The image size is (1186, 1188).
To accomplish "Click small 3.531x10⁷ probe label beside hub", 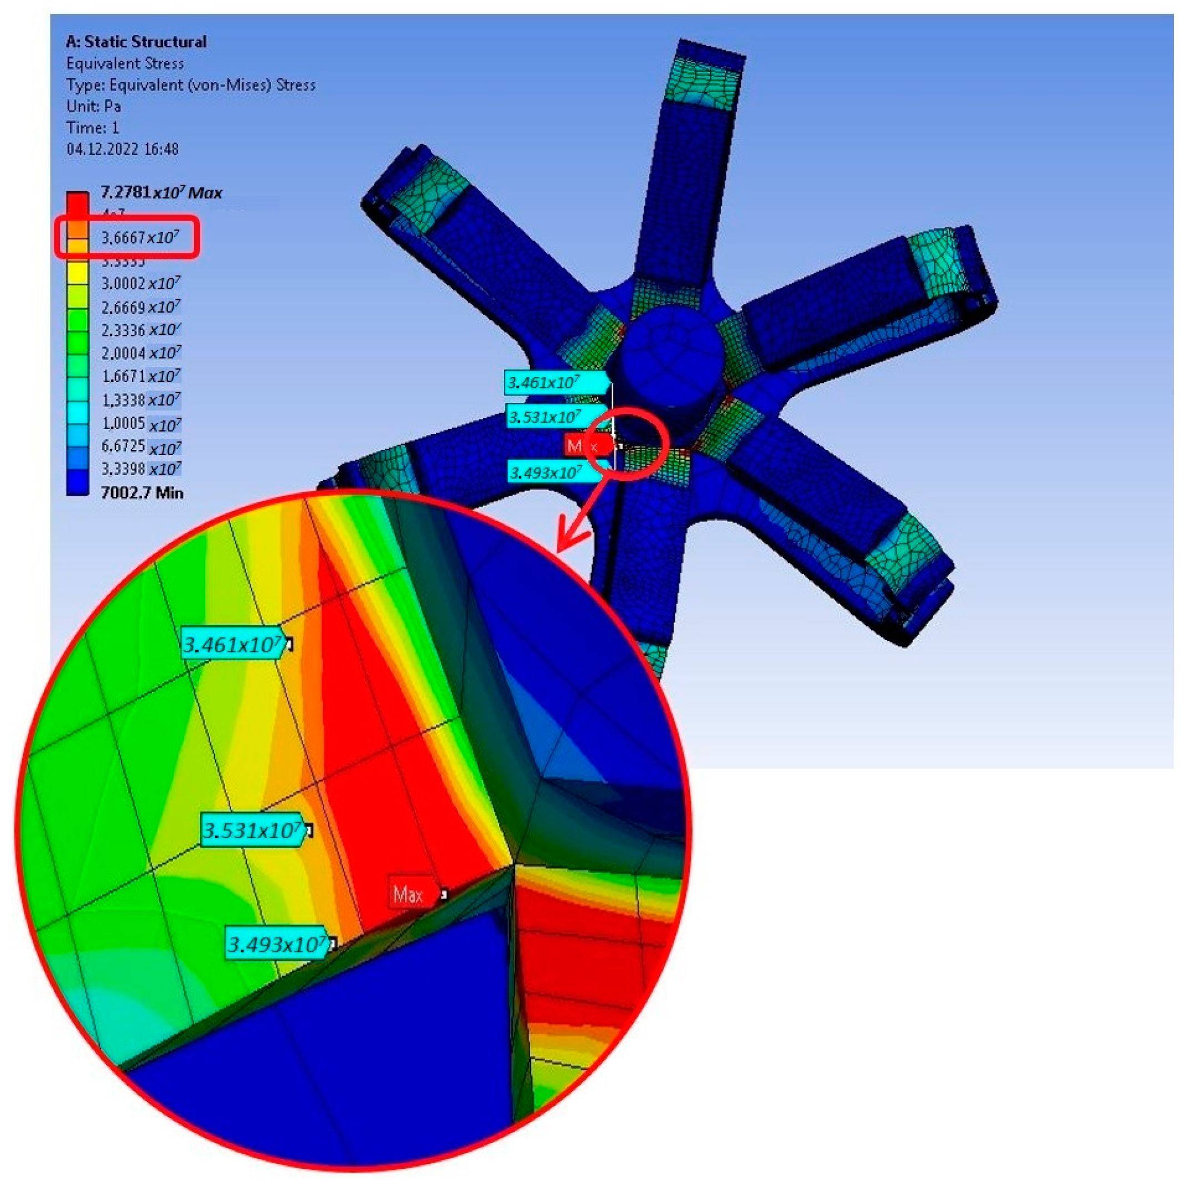I will click(545, 417).
